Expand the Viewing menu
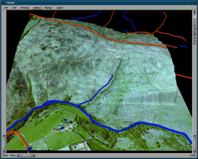Screen dimensions: 198x159 pyautogui.click(x=25, y=8)
